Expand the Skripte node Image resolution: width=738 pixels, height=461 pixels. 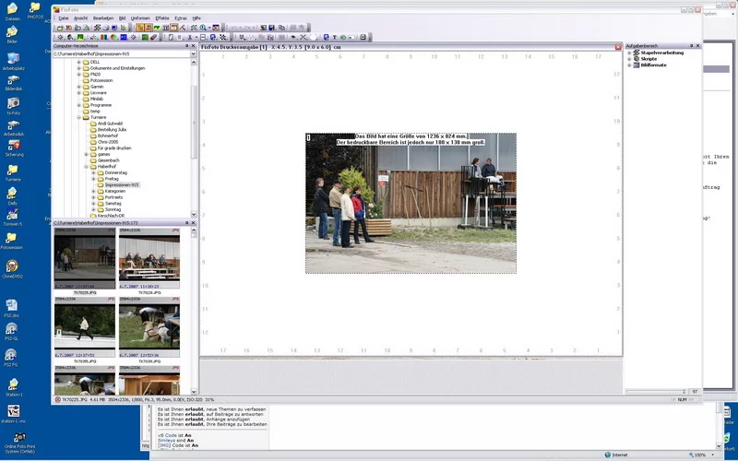pos(629,59)
